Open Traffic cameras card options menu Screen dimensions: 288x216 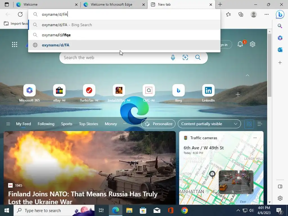[255, 138]
